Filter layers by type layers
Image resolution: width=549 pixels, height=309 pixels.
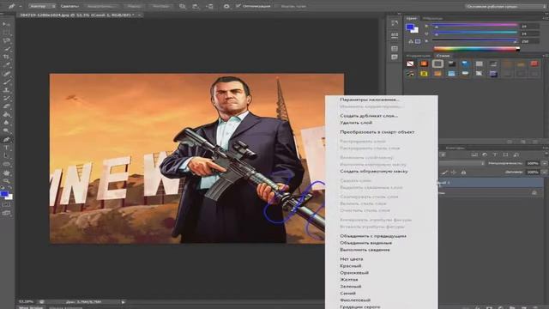coord(495,154)
